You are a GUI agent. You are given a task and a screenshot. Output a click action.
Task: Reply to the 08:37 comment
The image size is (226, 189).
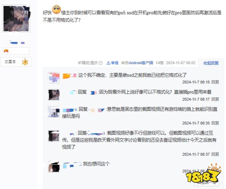[x=215, y=154]
